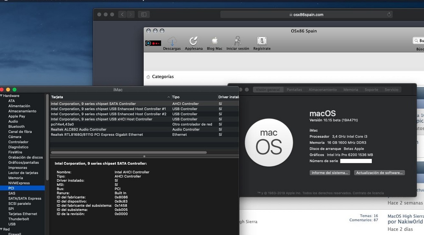
Task: Select Controlador in the sidebar
Action: tap(18, 142)
